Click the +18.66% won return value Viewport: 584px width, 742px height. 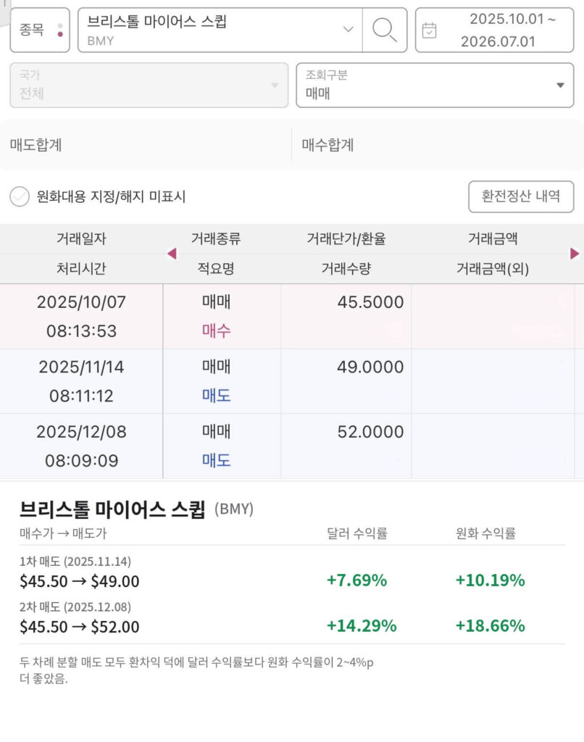pos(491,625)
